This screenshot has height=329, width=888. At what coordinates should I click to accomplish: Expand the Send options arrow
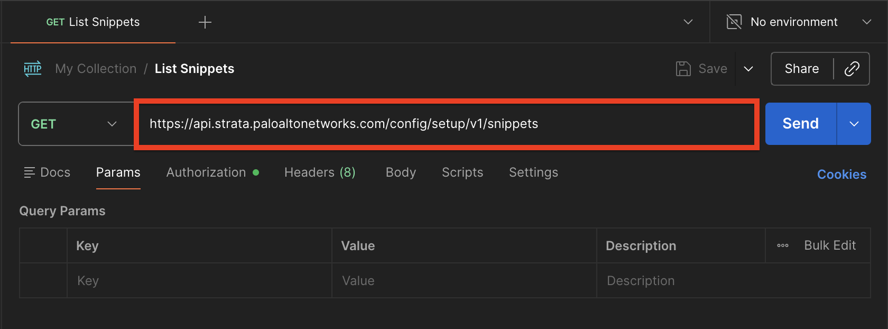(854, 124)
